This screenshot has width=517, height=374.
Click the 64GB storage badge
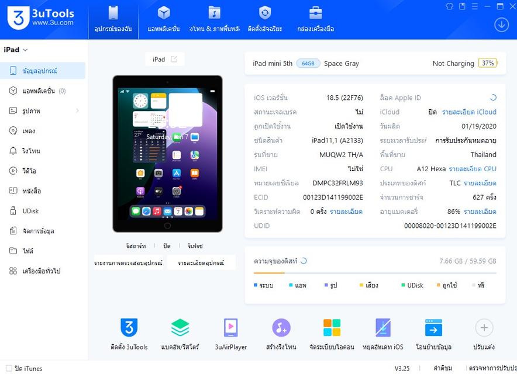coord(308,63)
